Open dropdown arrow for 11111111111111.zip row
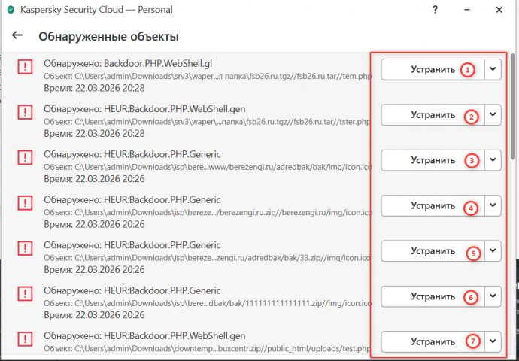 (x=493, y=296)
